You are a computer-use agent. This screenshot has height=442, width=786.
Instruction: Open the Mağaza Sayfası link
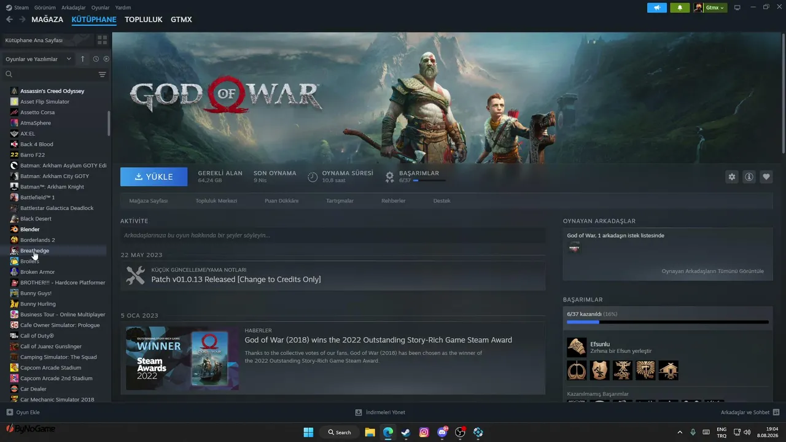pyautogui.click(x=149, y=201)
